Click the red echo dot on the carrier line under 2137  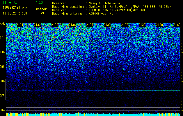click(125, 90)
